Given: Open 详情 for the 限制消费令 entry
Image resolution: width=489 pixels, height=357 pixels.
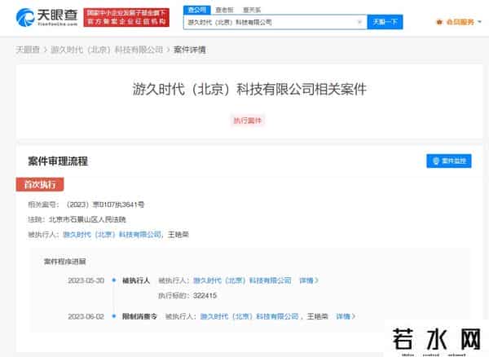Looking at the screenshot, I should tap(346, 316).
